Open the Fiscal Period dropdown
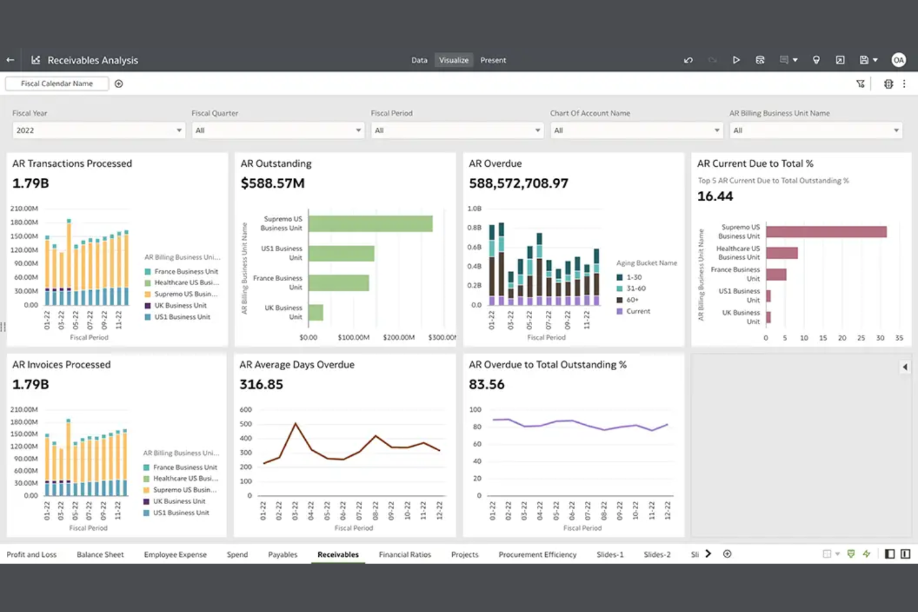Image resolution: width=918 pixels, height=612 pixels. (457, 130)
